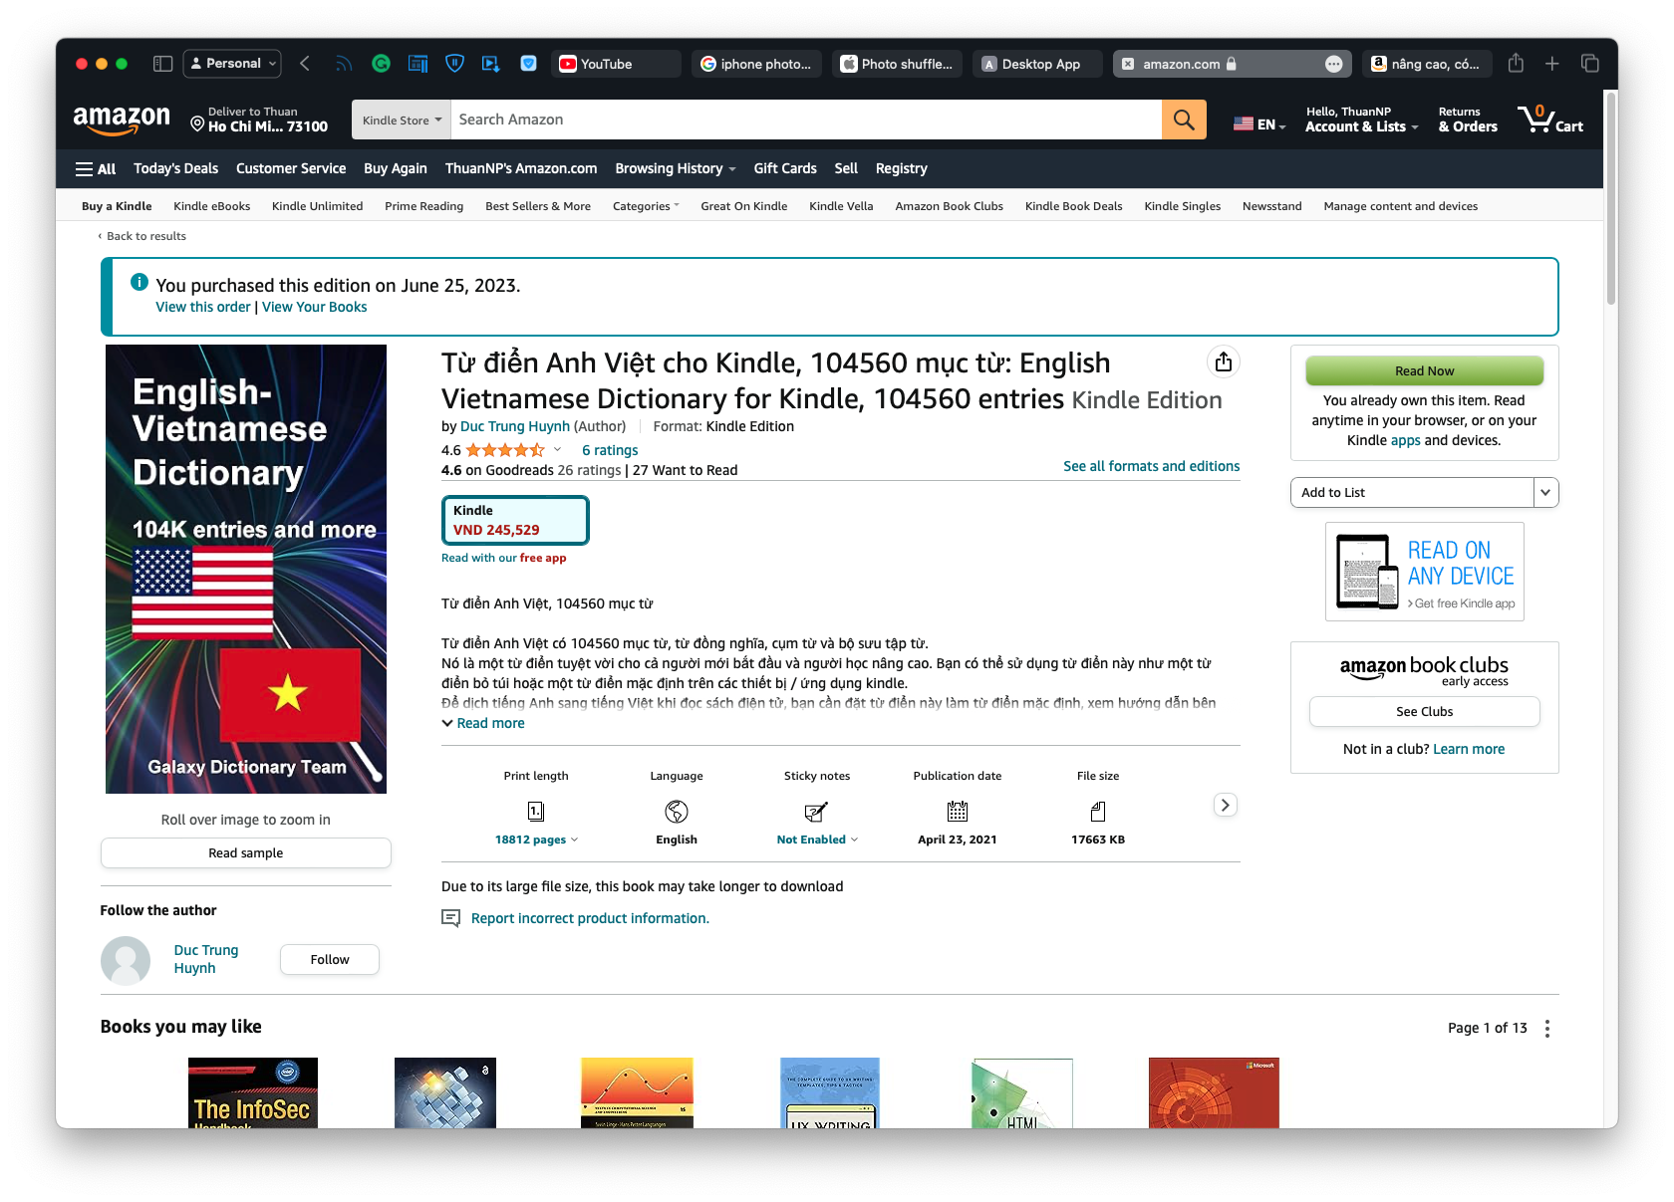Image resolution: width=1674 pixels, height=1202 pixels.
Task: Click the report feedback speech bubble icon
Action: coord(450,918)
